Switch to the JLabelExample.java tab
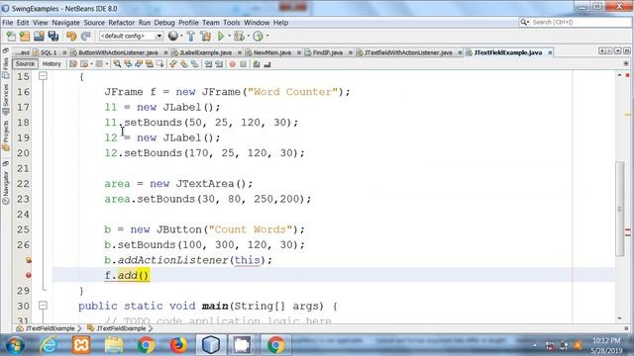The height and width of the screenshot is (356, 634). click(x=205, y=52)
